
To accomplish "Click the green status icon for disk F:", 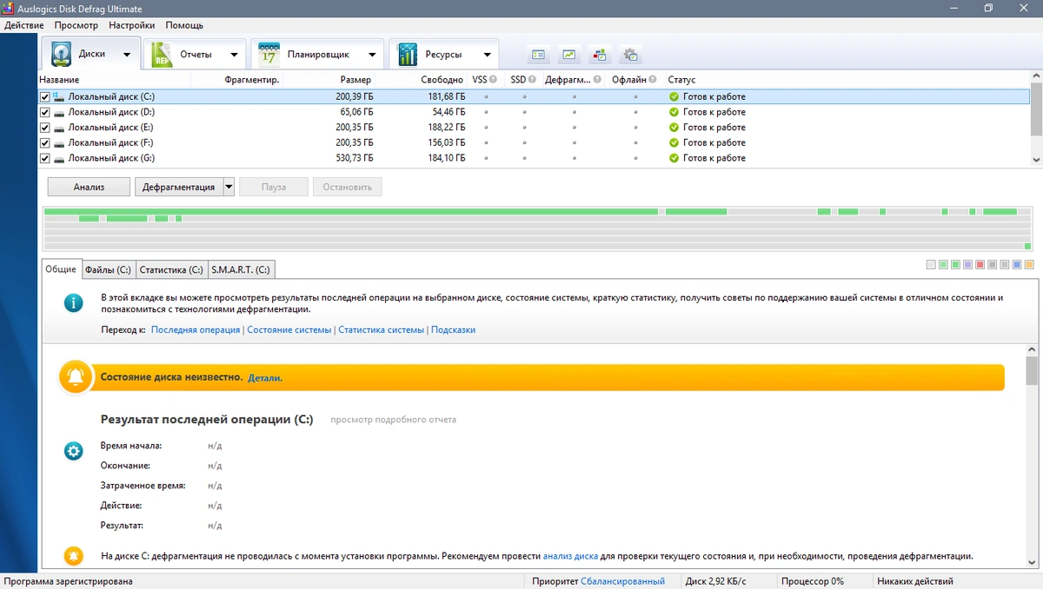I will tap(674, 142).
